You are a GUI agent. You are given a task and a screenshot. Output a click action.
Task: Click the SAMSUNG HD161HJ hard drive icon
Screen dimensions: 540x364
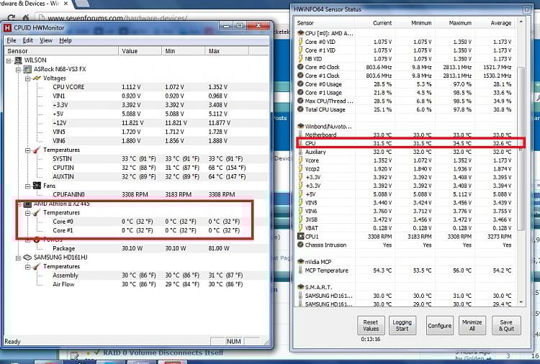27,258
